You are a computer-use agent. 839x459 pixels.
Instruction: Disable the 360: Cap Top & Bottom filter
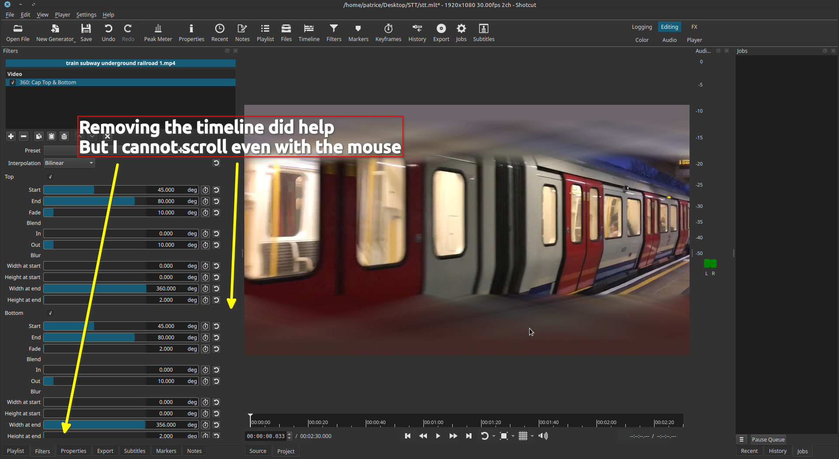click(13, 83)
